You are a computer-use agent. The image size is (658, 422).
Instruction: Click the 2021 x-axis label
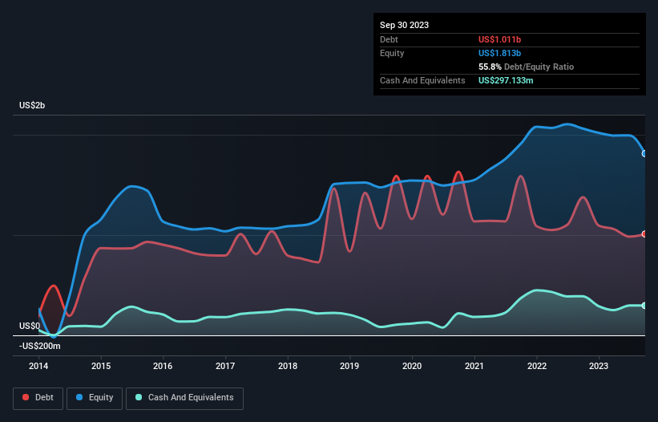pyautogui.click(x=474, y=366)
